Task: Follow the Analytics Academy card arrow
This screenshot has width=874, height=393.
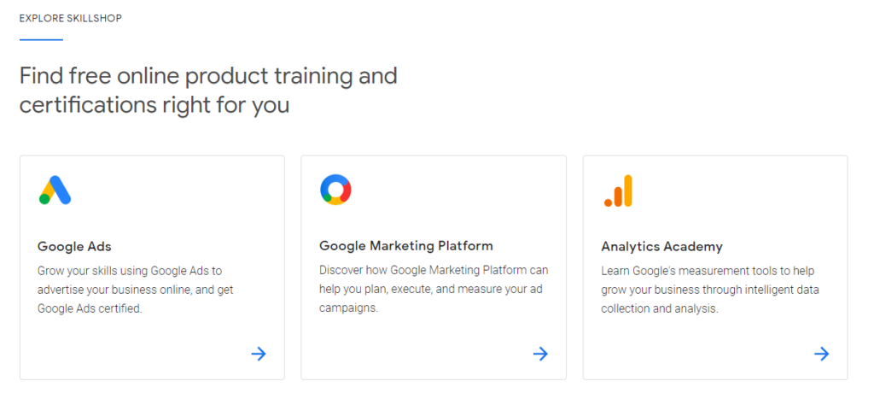Action: (x=821, y=354)
